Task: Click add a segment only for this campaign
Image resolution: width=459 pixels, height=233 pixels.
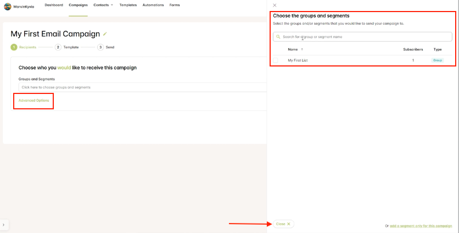Action: pos(421,226)
